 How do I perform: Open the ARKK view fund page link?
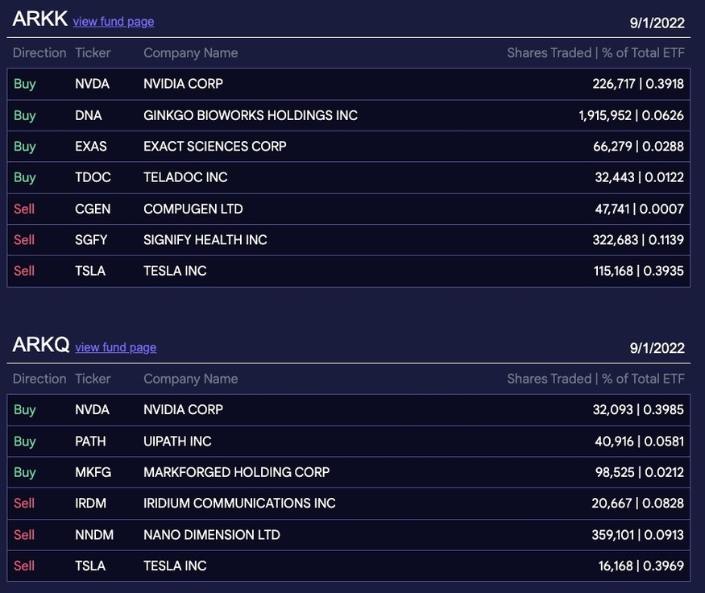coord(114,22)
